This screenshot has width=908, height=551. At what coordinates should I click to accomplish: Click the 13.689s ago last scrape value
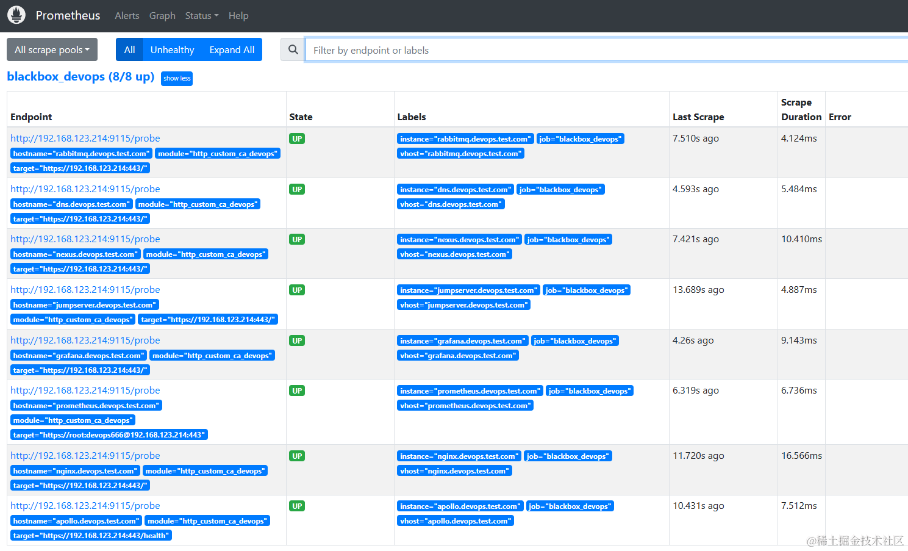pyautogui.click(x=698, y=290)
